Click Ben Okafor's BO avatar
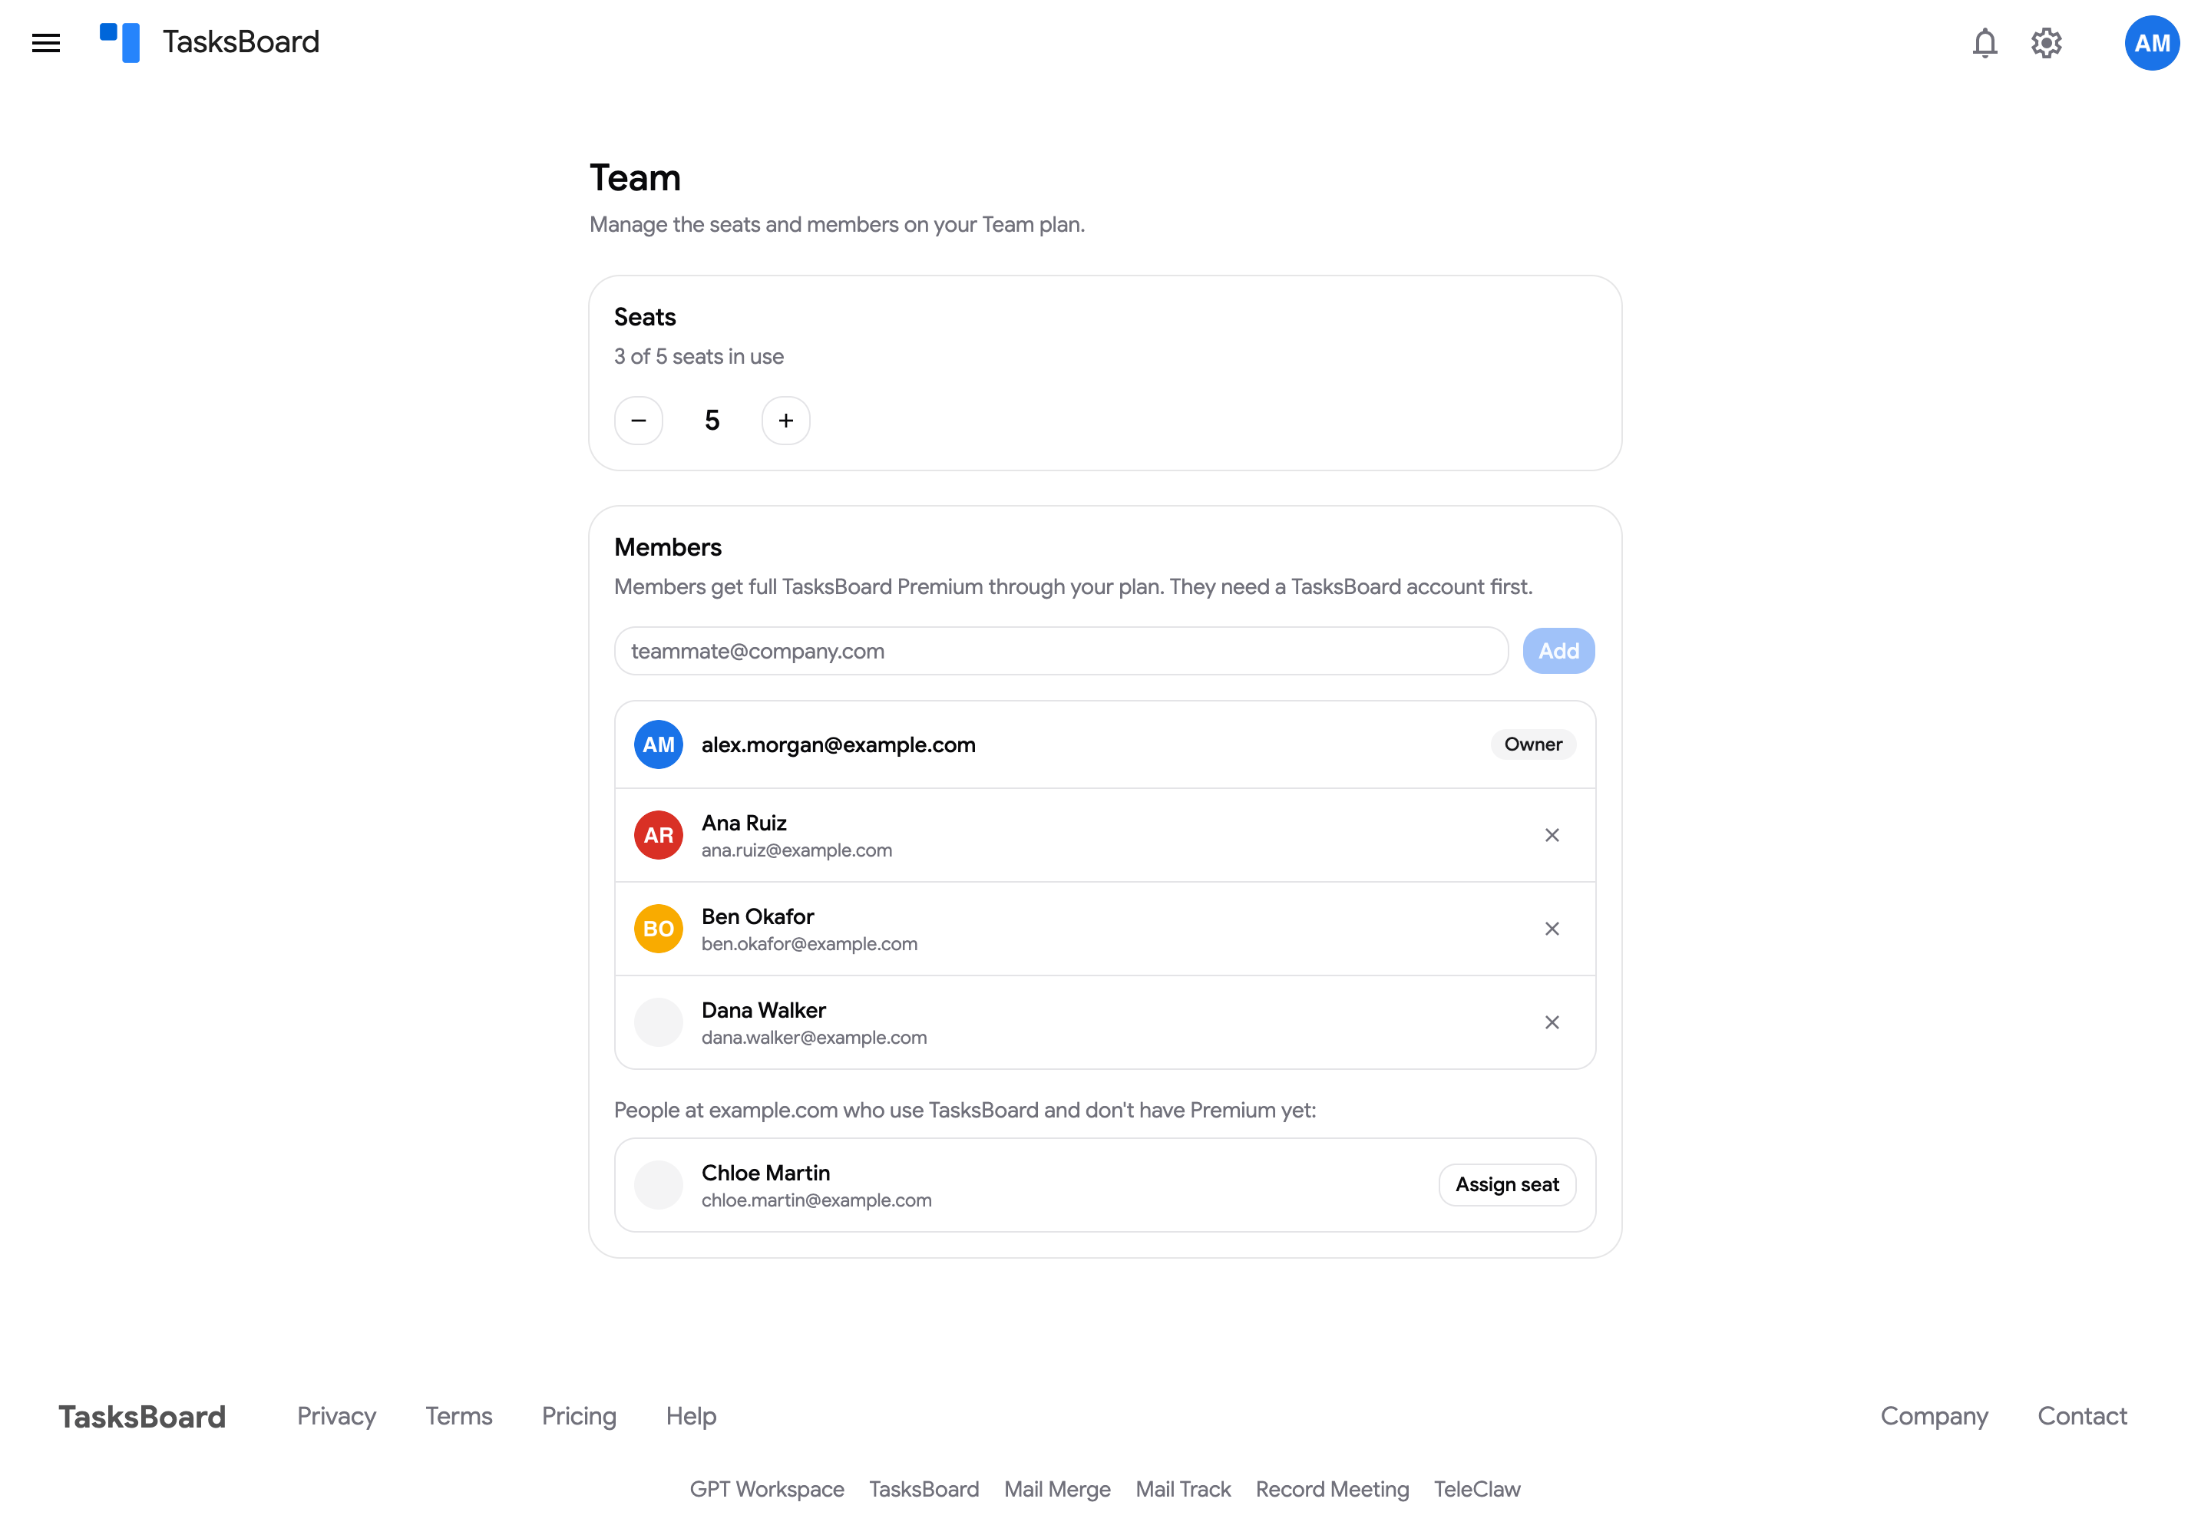Screen dimensions: 2211x1535 [658, 928]
